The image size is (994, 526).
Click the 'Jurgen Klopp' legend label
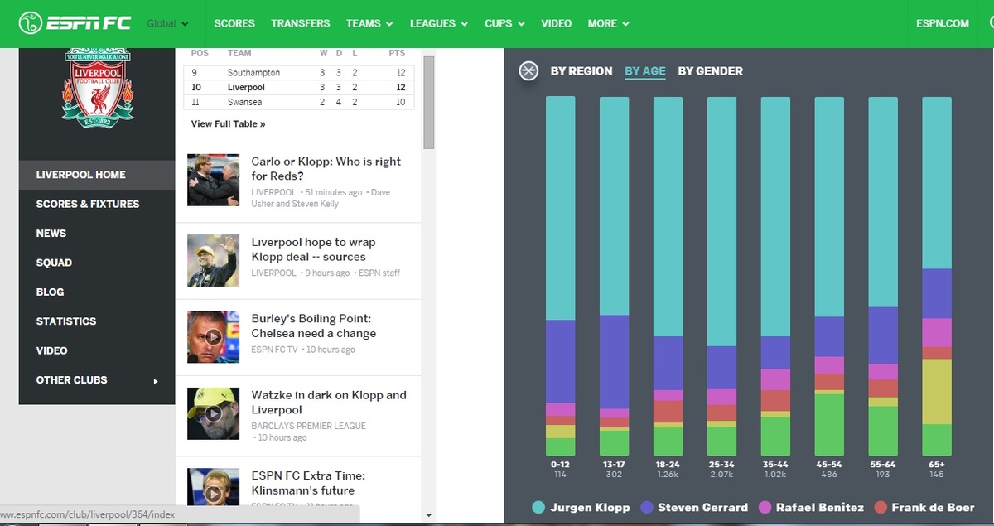click(x=590, y=508)
